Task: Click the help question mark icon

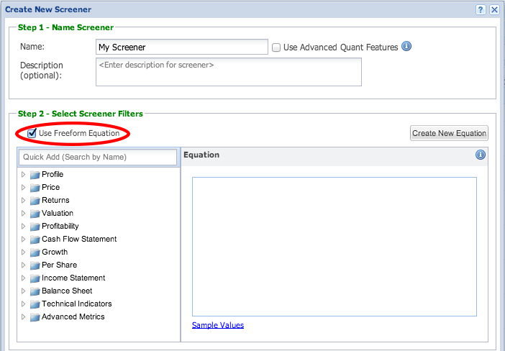Action: [x=481, y=9]
